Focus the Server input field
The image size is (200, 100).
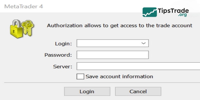(137, 66)
